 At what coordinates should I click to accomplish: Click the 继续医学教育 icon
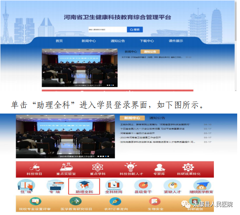(x=202, y=185)
